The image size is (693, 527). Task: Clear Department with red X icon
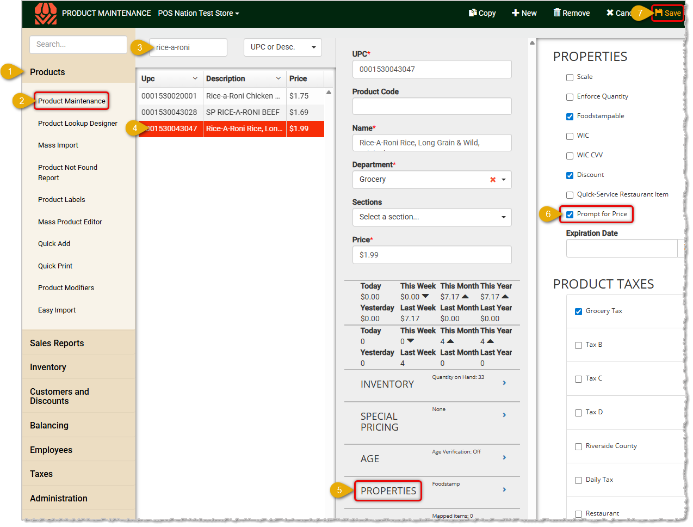(493, 180)
